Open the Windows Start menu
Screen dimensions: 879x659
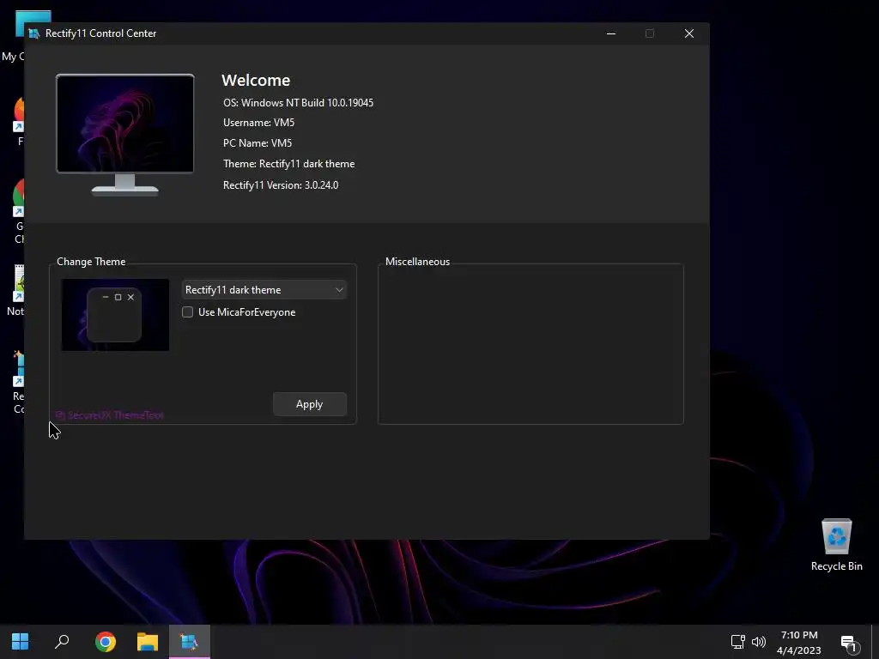(x=21, y=642)
